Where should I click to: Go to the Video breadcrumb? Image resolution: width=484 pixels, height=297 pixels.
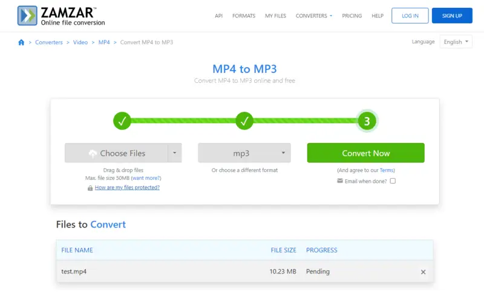(80, 42)
